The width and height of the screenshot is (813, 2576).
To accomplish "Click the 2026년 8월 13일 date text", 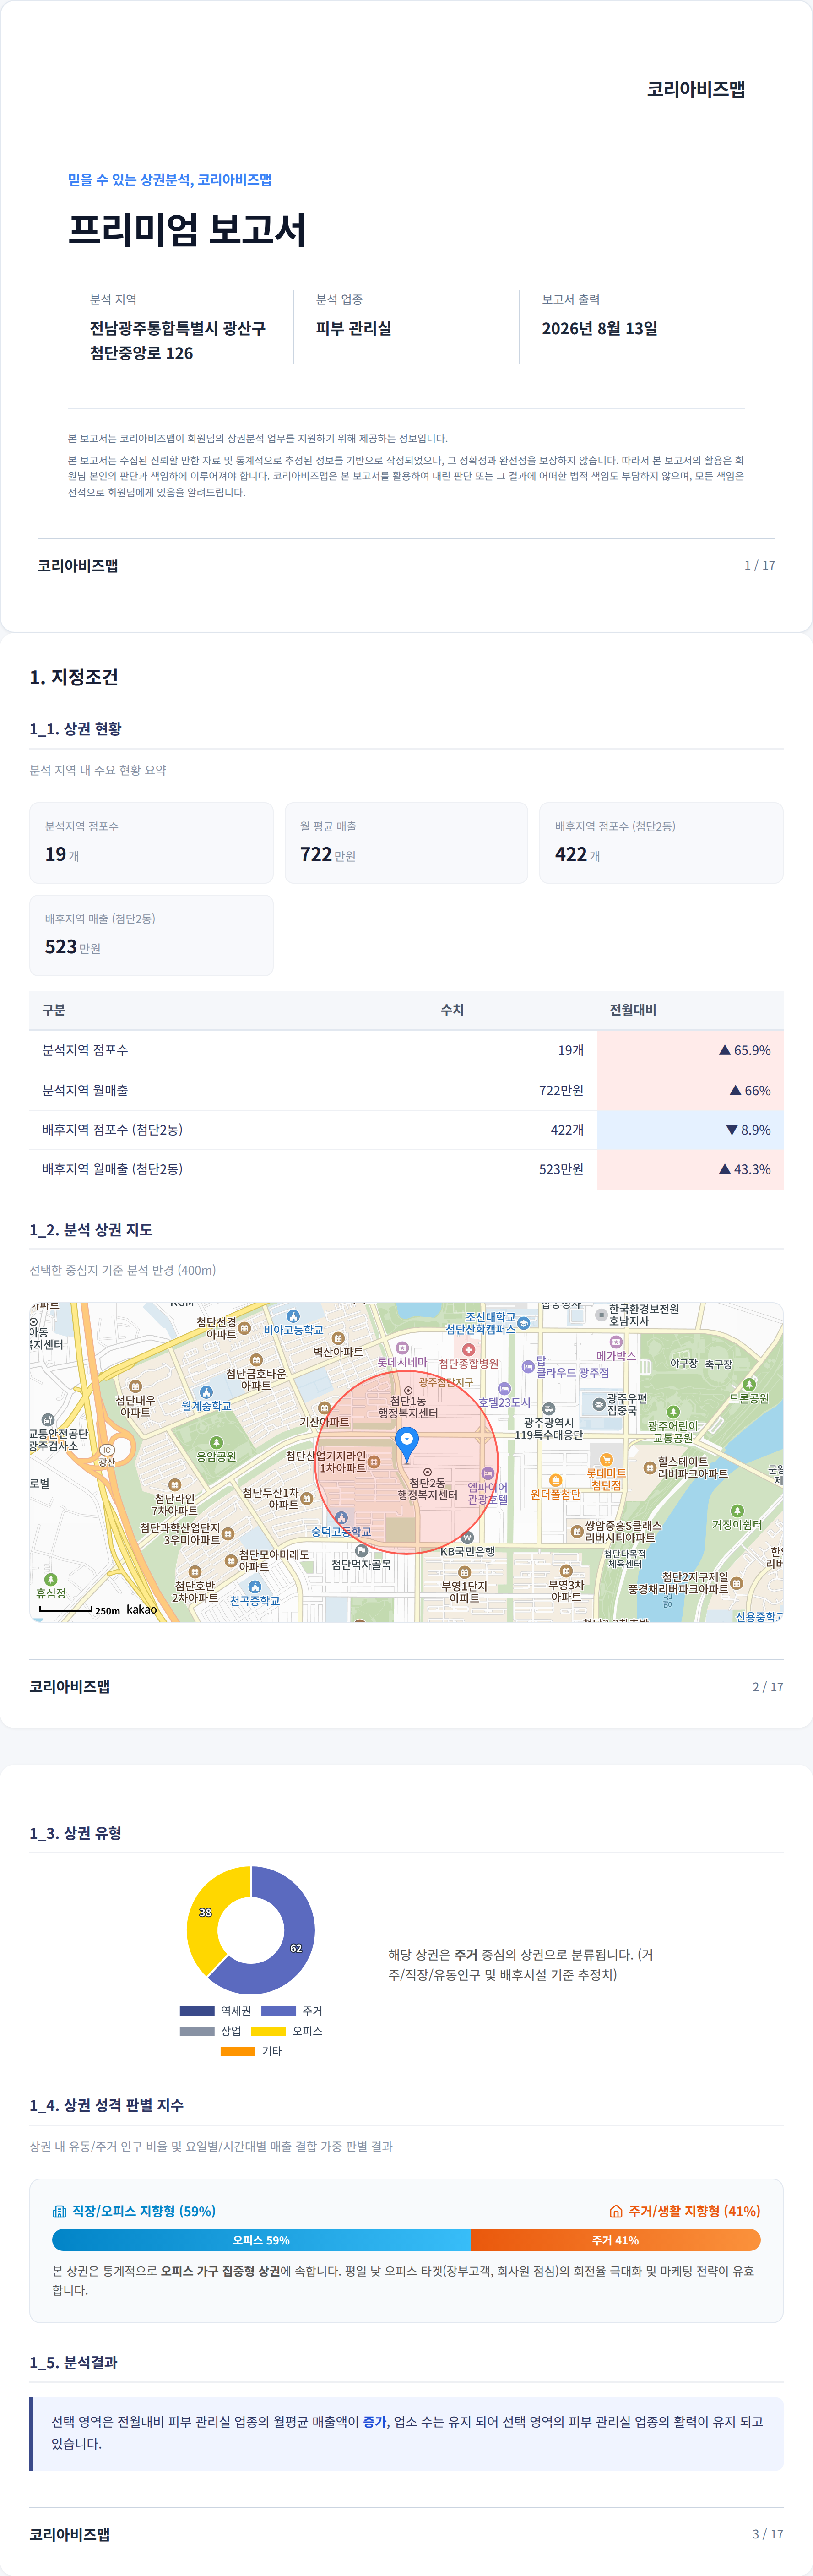I will pyautogui.click(x=600, y=328).
